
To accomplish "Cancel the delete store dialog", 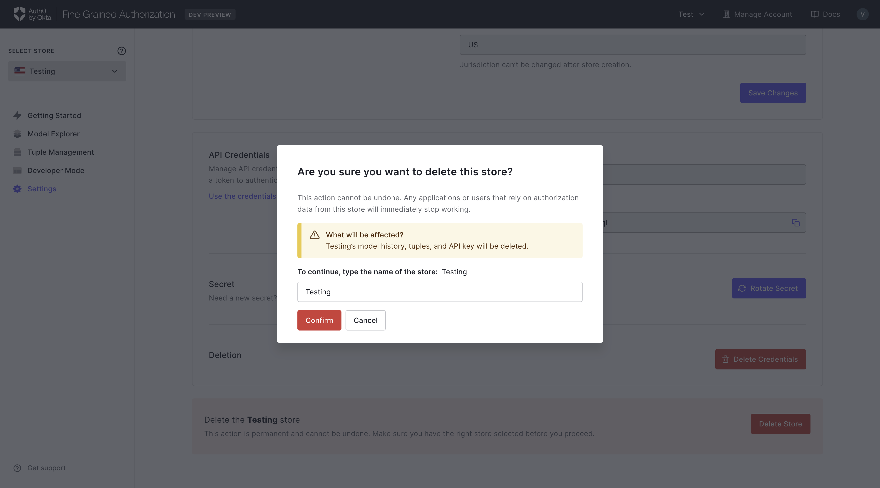I will [366, 320].
